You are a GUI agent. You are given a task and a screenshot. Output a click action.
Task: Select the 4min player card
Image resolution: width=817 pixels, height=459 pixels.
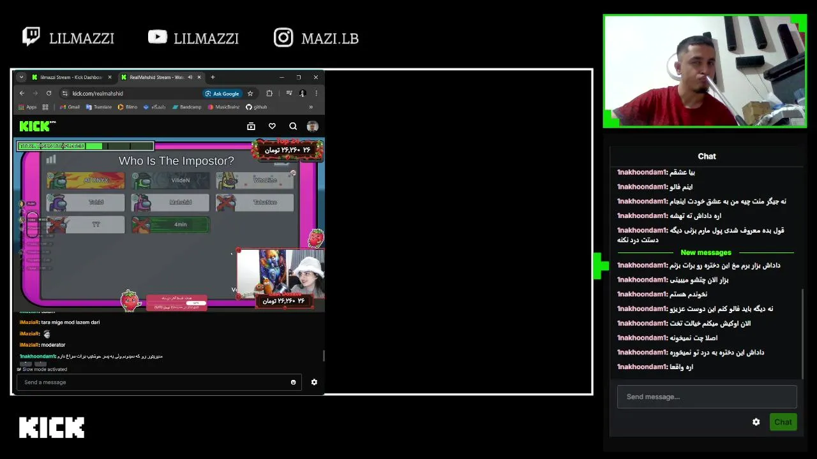[170, 224]
